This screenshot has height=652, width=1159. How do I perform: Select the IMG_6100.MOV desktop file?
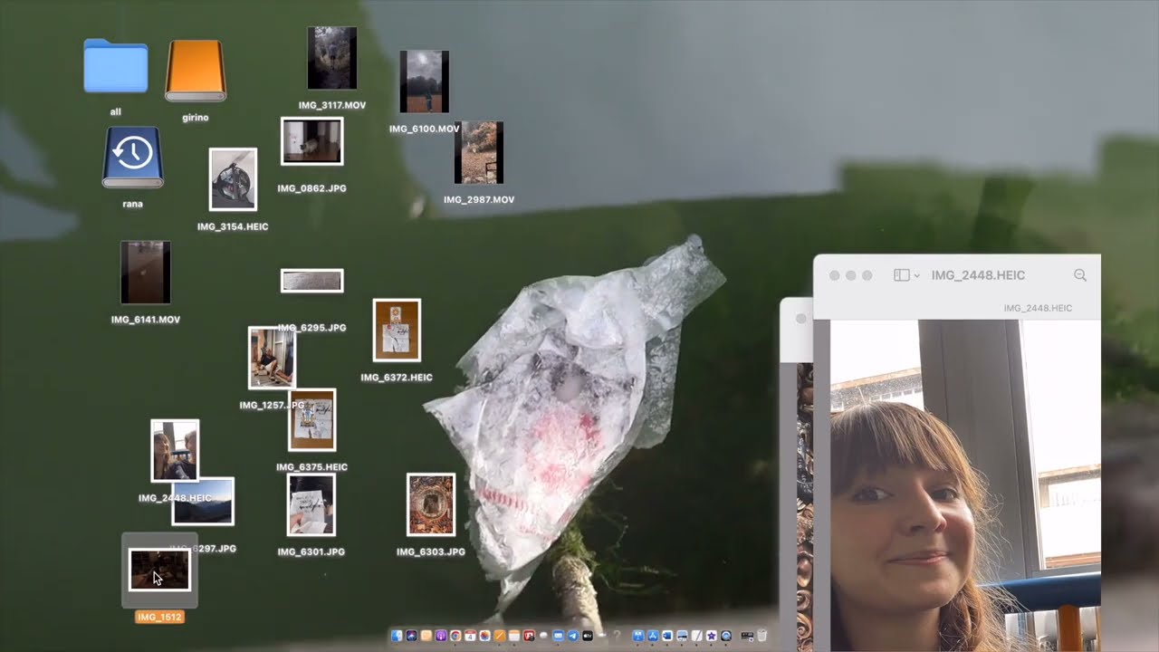point(424,81)
